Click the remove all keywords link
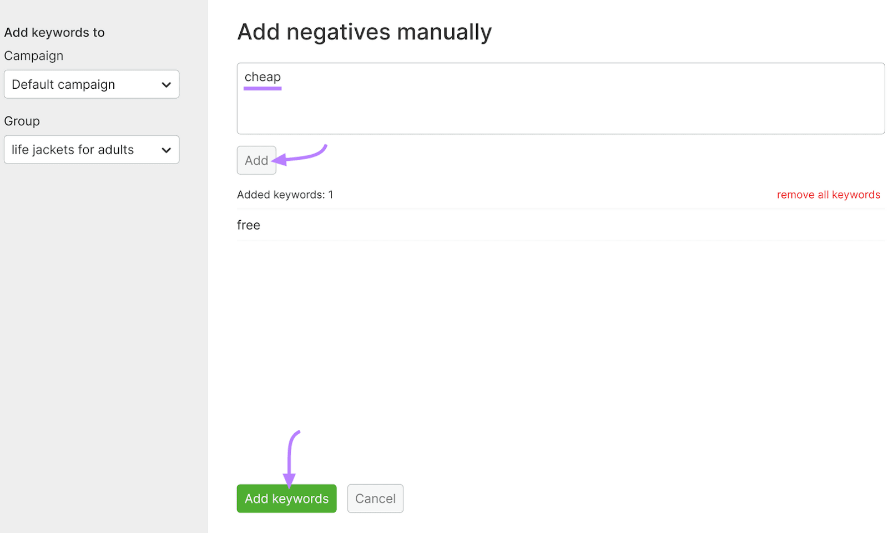 click(828, 194)
